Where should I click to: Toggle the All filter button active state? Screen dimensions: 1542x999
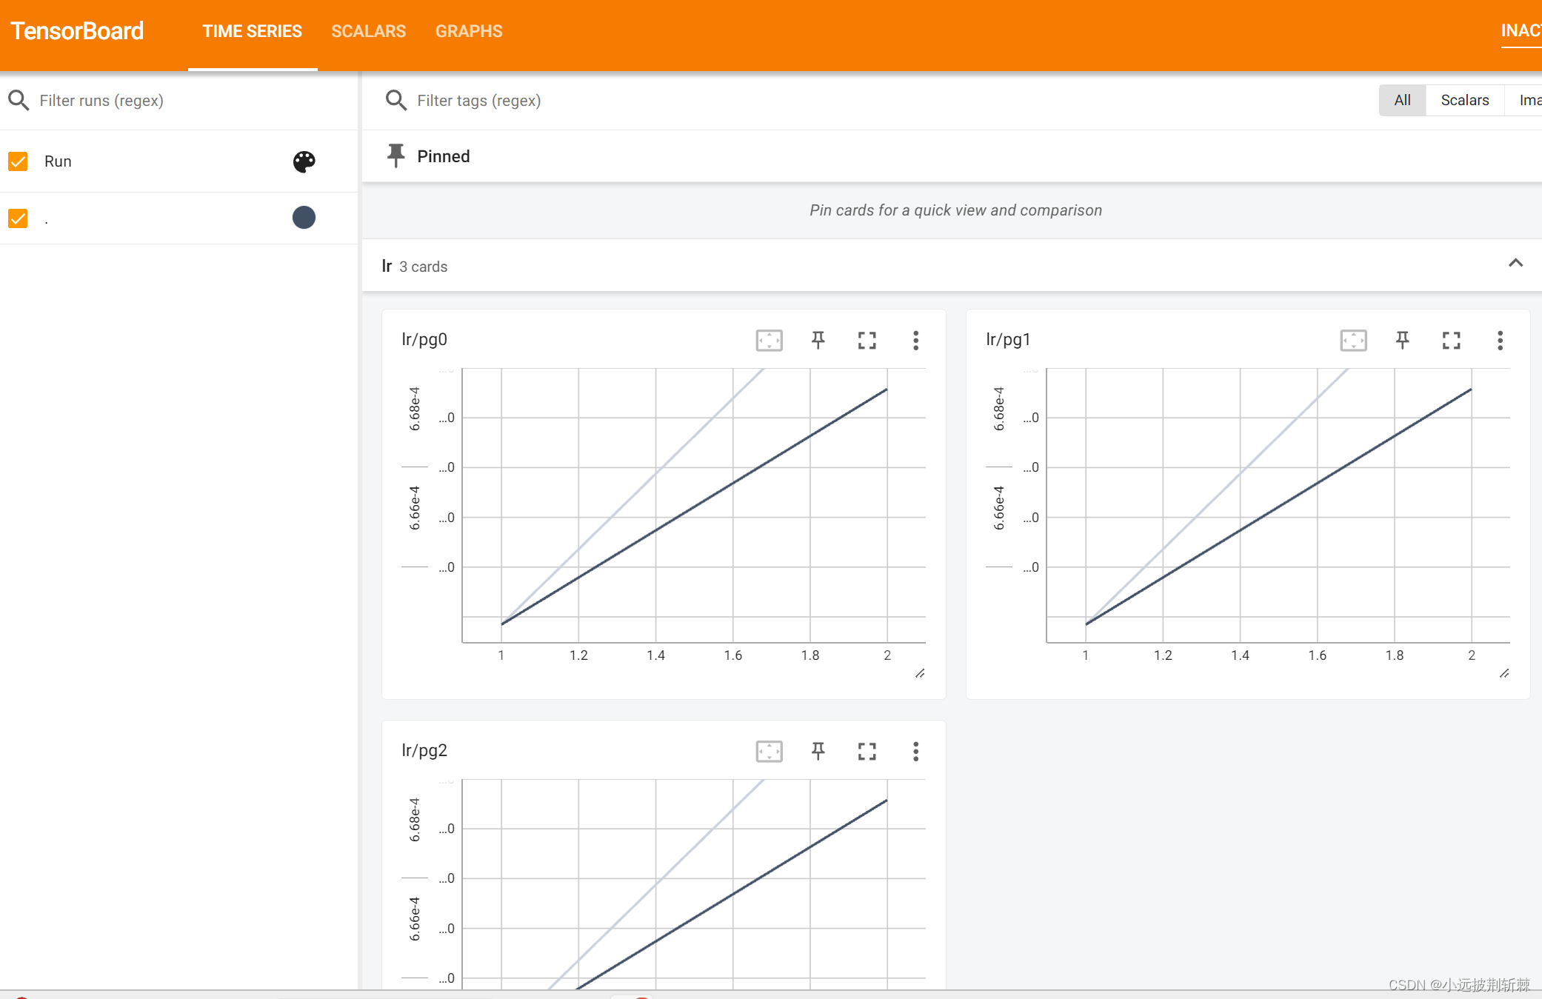1401,100
